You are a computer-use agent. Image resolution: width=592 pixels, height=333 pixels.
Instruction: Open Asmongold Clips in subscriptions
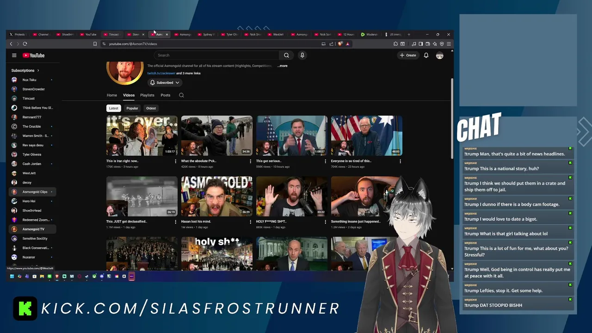tap(32, 192)
